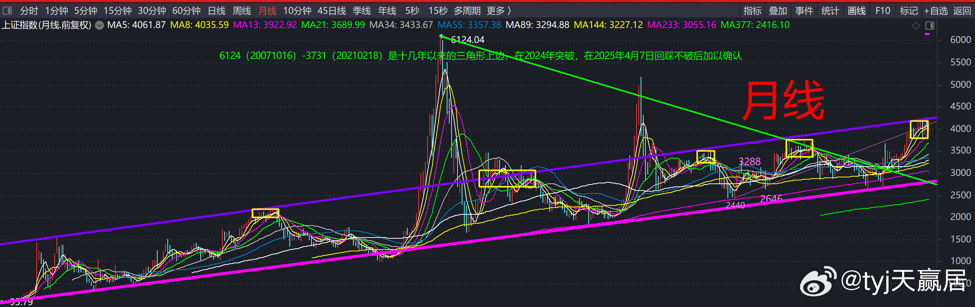Viewport: 975px width, 307px height.
Task: Click the 返回 back button
Action: click(x=962, y=10)
